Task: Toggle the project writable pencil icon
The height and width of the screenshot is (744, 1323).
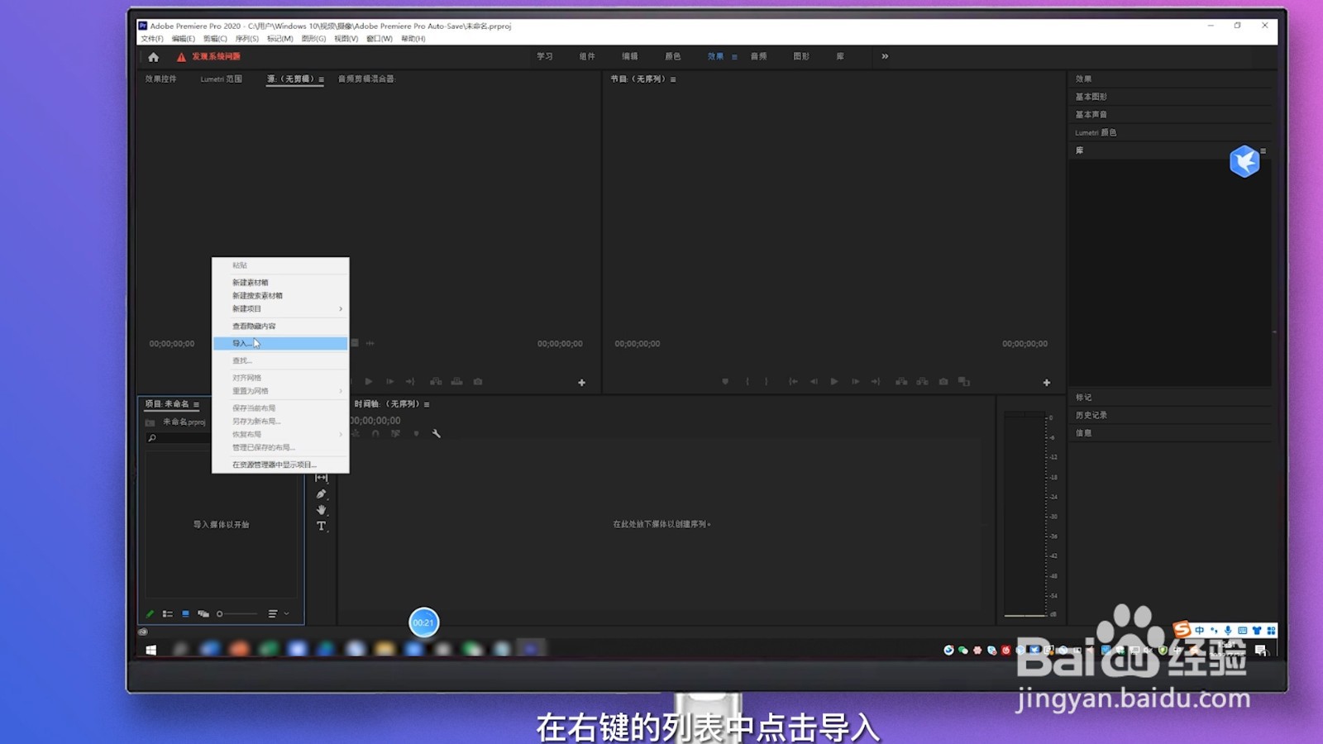Action: click(150, 613)
